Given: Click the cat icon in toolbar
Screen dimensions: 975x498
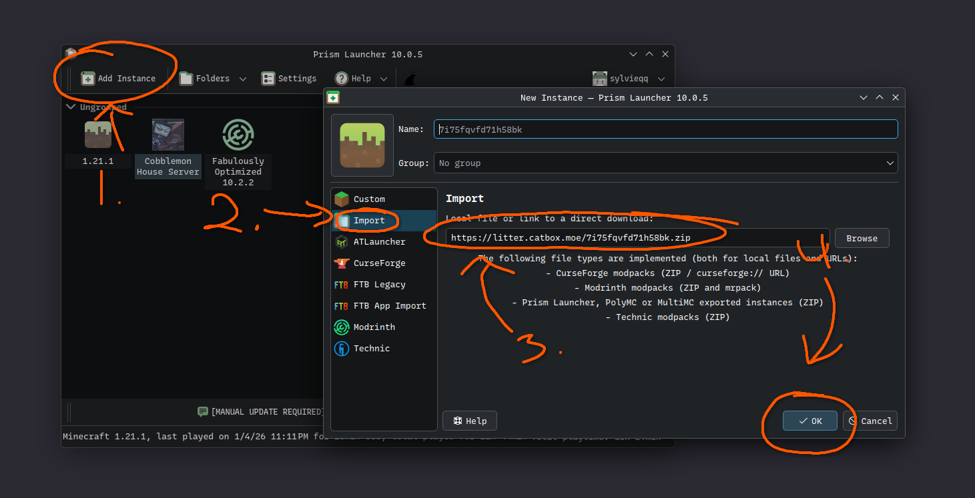Looking at the screenshot, I should tap(411, 79).
